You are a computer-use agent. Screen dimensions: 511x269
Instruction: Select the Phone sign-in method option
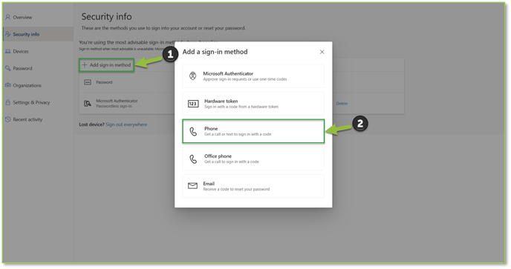[253, 131]
